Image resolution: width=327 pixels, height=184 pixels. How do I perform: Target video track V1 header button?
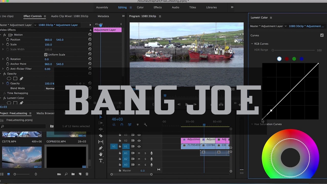coord(126,147)
